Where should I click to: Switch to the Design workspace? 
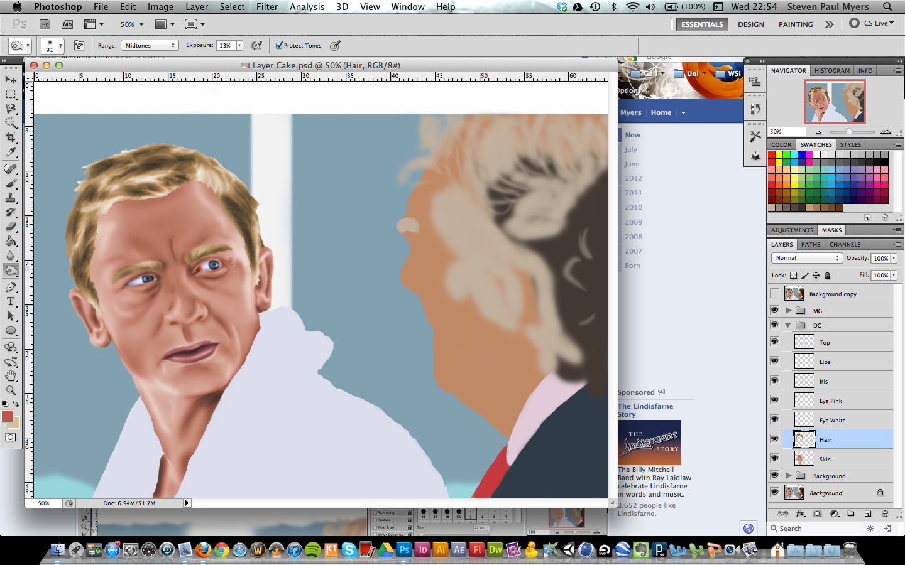(751, 24)
